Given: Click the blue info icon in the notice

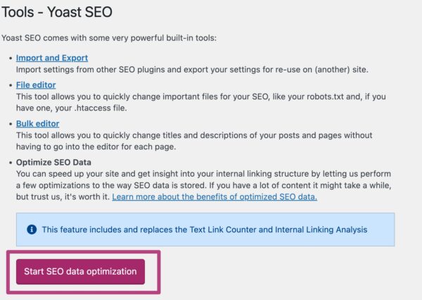Looking at the screenshot, I should [x=32, y=230].
